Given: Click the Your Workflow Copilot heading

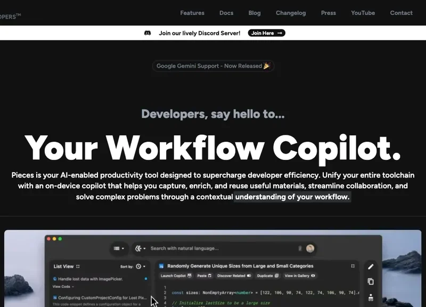Looking at the screenshot, I should click(212, 149).
